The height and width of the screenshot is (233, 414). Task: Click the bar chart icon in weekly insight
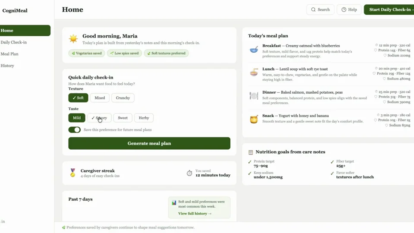(174, 203)
